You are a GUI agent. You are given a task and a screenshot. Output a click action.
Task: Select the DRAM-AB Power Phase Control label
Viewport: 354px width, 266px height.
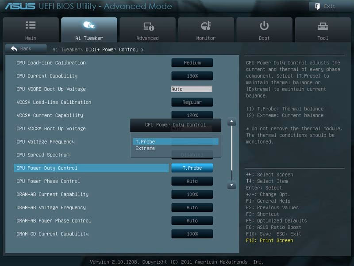[54, 220]
